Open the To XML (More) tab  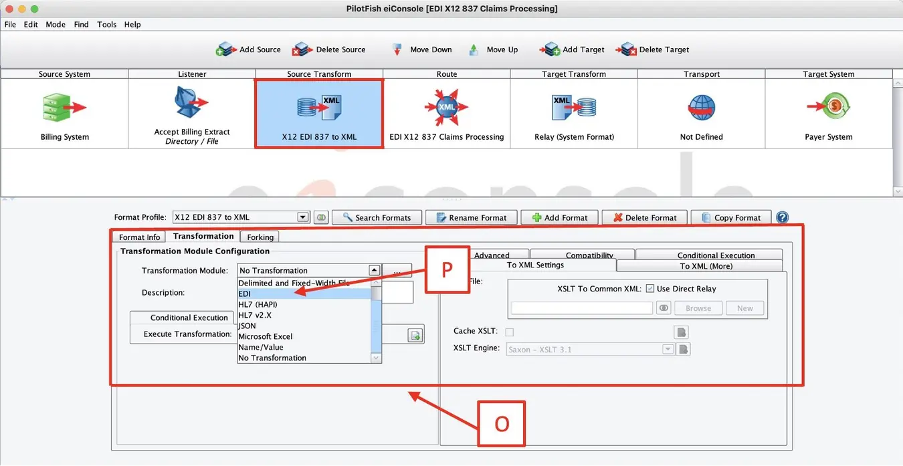706,265
